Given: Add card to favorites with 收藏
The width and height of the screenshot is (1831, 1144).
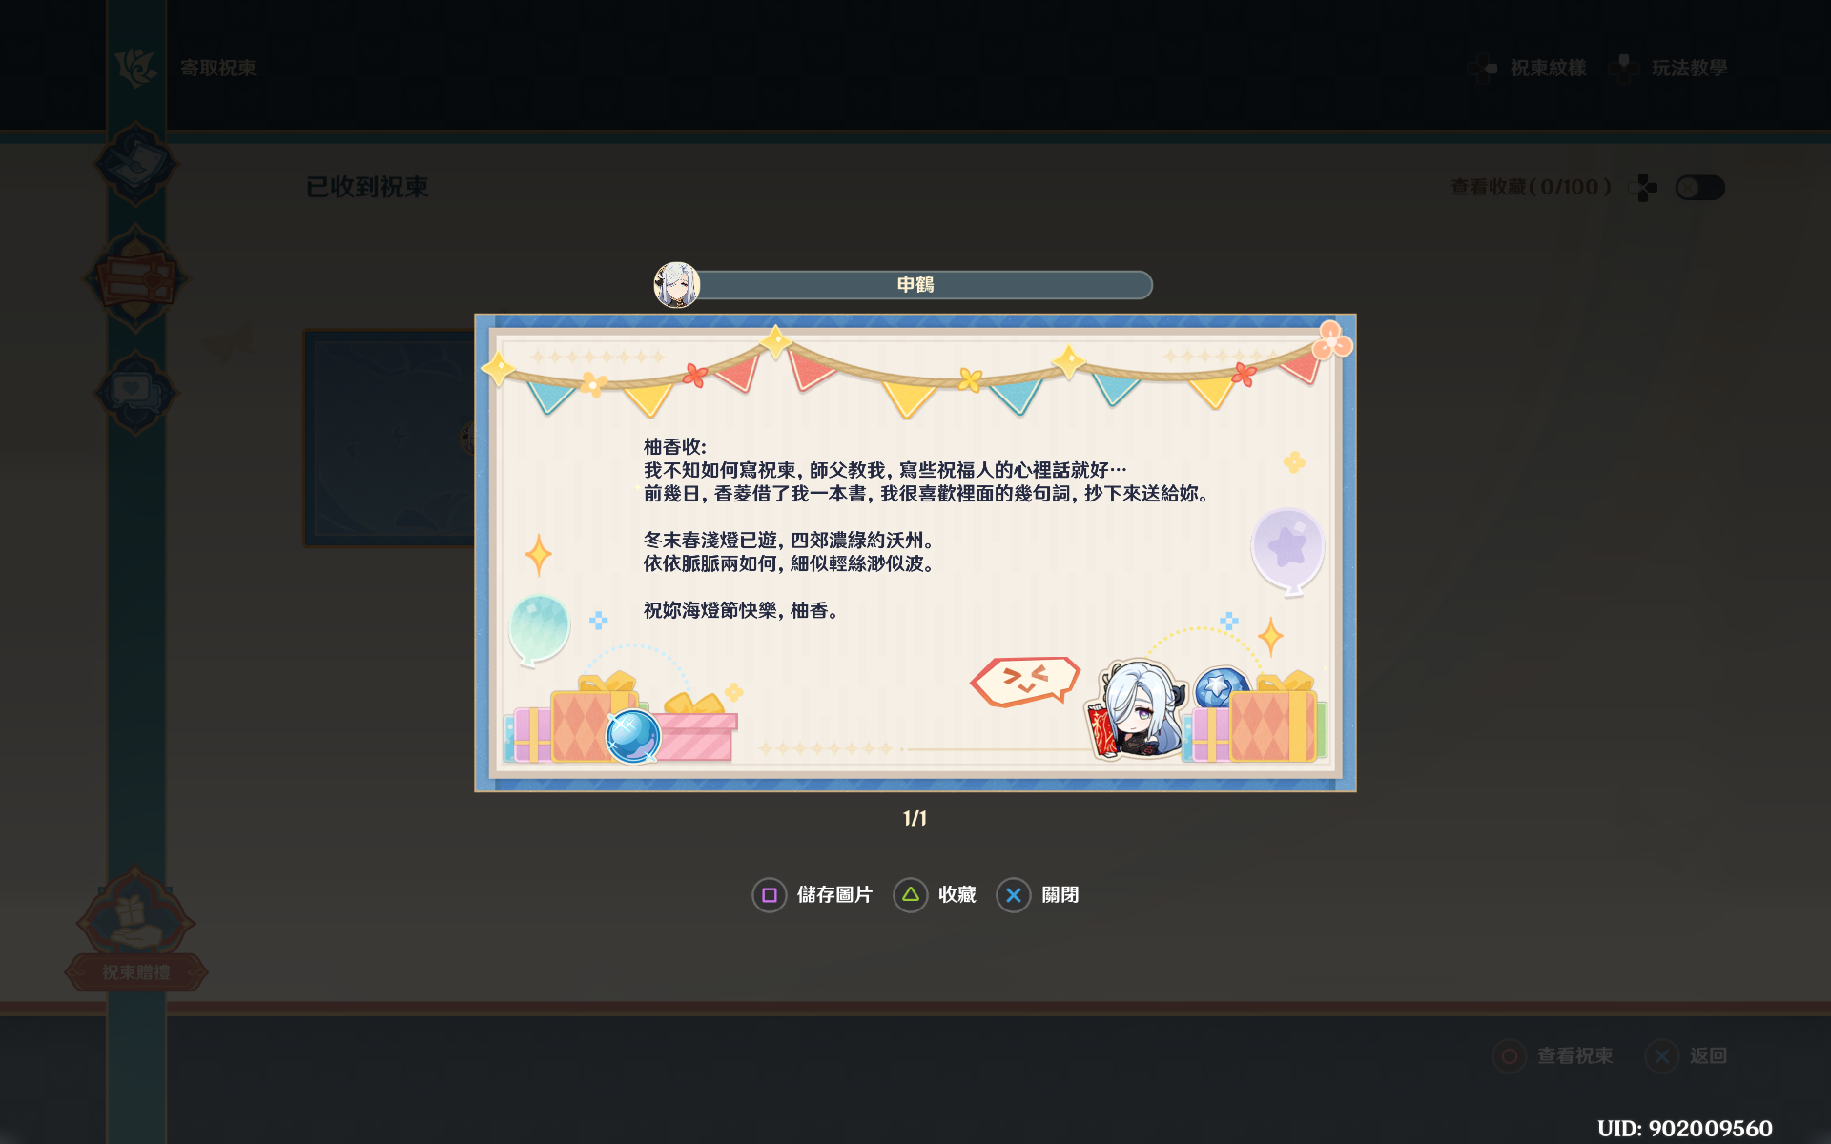Looking at the screenshot, I should click(x=957, y=895).
